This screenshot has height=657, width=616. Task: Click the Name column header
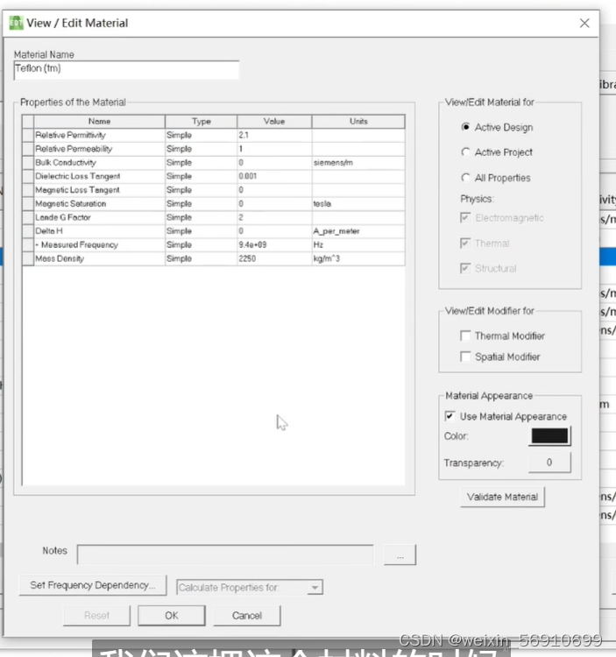pos(99,122)
